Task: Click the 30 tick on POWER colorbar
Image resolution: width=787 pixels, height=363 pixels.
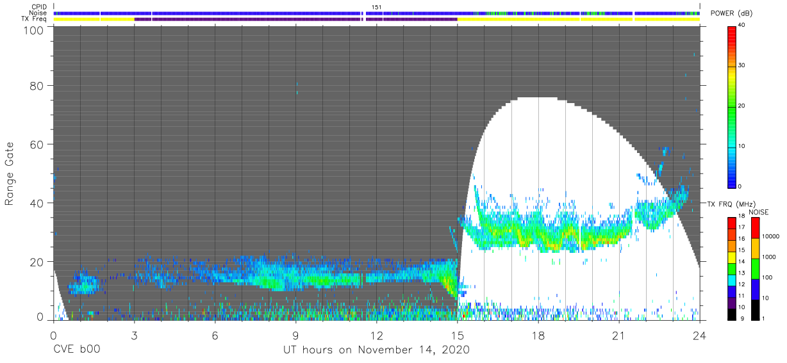Action: tap(742, 65)
